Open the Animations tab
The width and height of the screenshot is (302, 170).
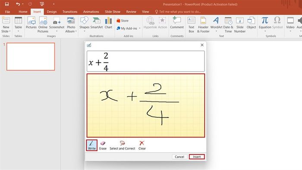[x=91, y=12]
